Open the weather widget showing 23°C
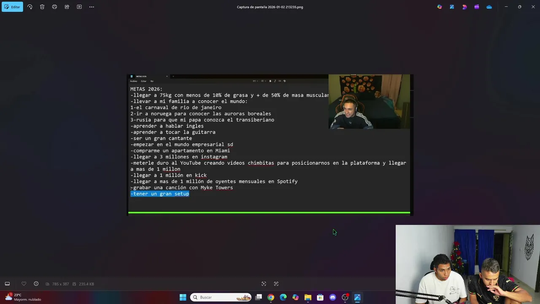 pyautogui.click(x=23, y=297)
